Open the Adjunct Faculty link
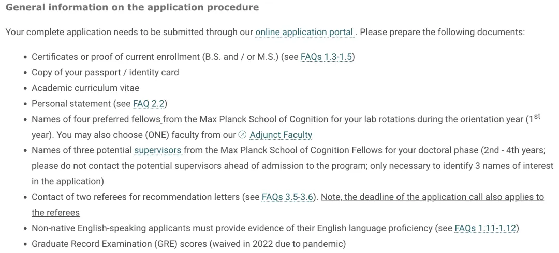 coord(281,135)
